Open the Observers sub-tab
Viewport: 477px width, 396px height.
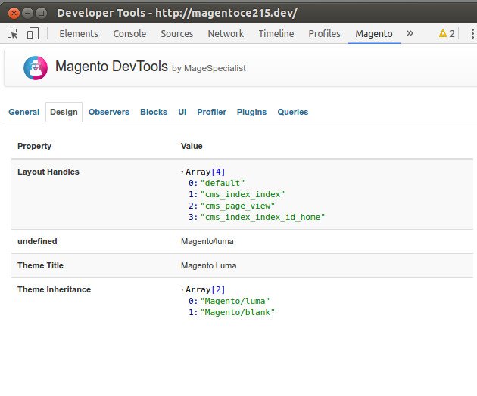click(108, 112)
